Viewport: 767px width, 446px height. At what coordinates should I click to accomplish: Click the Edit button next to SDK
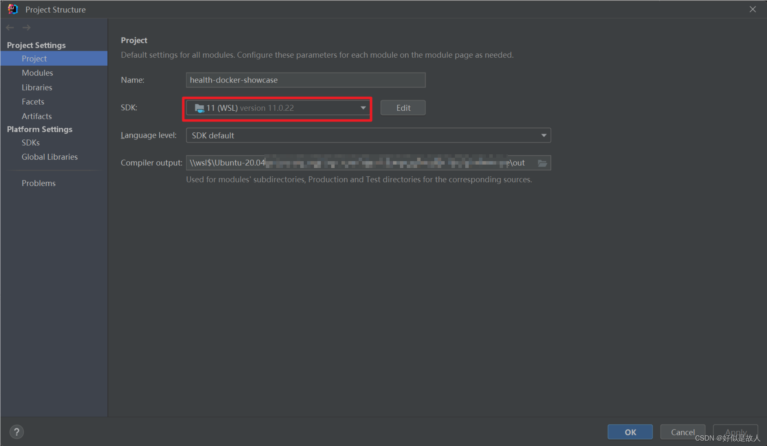click(403, 107)
